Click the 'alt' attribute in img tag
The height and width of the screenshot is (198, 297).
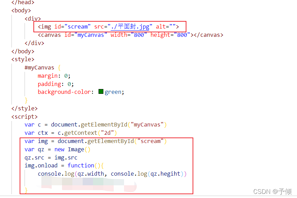(x=161, y=26)
